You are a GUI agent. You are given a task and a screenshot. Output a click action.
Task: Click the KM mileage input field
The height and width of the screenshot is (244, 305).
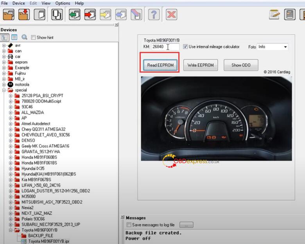165,46
